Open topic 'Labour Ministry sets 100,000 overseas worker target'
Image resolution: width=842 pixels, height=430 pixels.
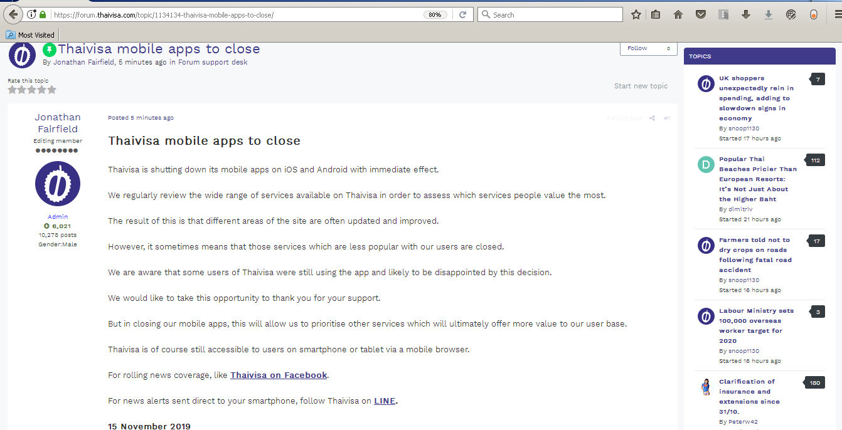point(756,326)
